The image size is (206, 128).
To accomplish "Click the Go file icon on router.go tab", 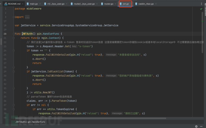I will [x=102, y=4].
